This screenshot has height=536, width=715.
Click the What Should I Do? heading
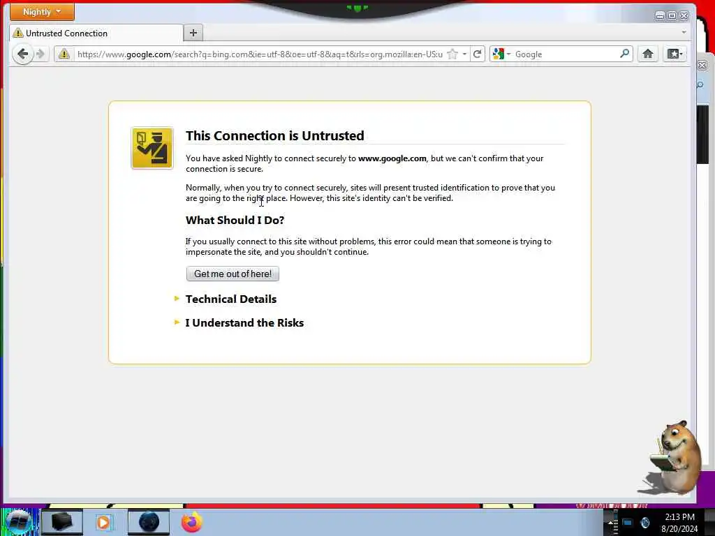(235, 220)
